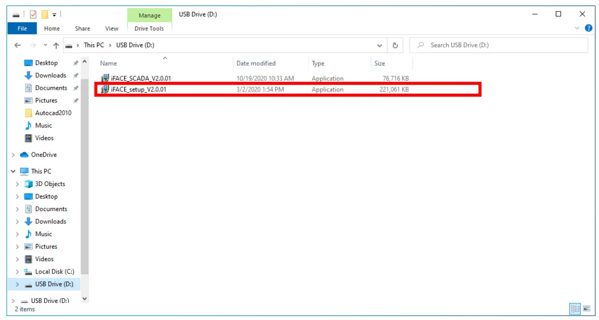The width and height of the screenshot is (599, 320).
Task: Select highlighted USB Drive (D:) in sidebar
Action: pyautogui.click(x=54, y=284)
